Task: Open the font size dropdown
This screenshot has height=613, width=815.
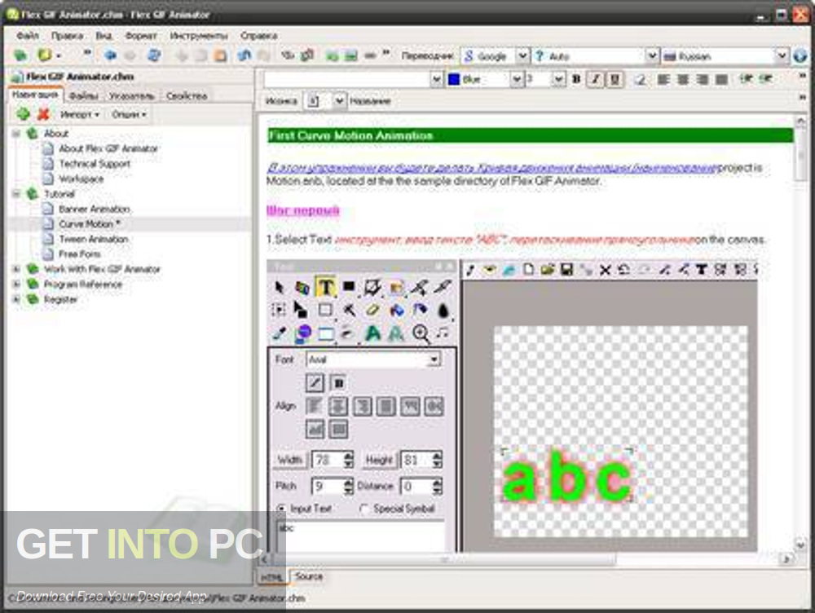Action: (559, 80)
